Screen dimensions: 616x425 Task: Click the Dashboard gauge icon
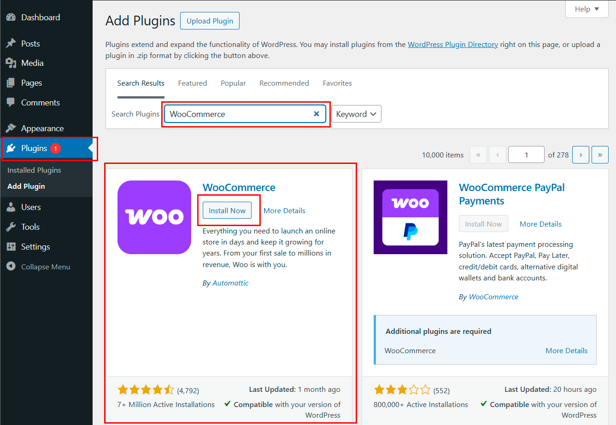11,17
